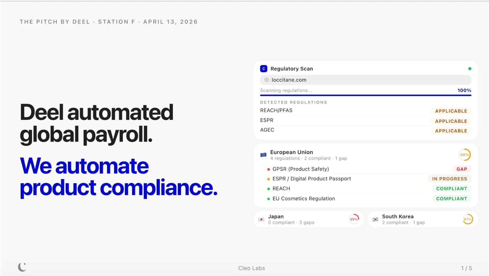Click the IN PROGRESS badge for Digital Product Passport
The image size is (489, 276).
pyautogui.click(x=449, y=179)
